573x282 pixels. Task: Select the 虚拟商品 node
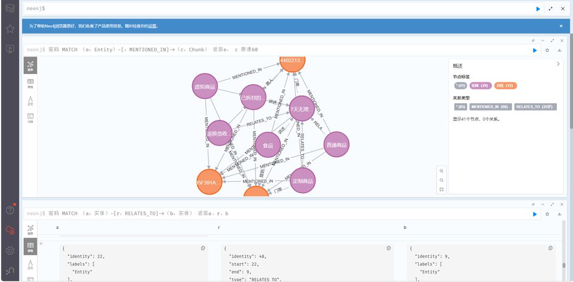(x=205, y=86)
